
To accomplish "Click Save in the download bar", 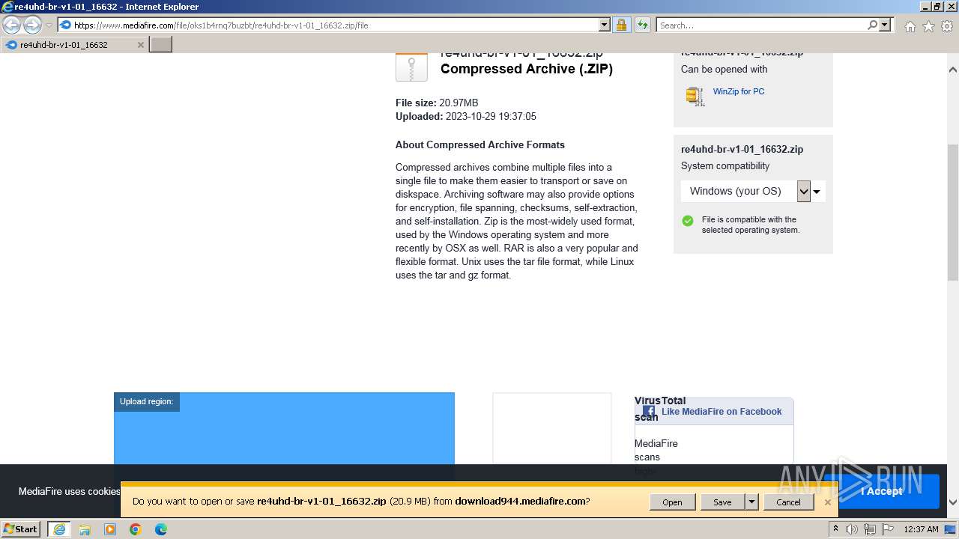I will click(722, 502).
